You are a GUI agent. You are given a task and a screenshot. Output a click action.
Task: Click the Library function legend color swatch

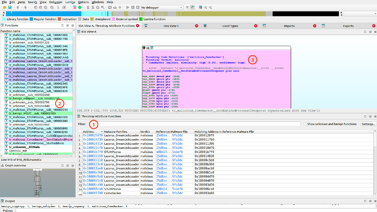(4, 19)
